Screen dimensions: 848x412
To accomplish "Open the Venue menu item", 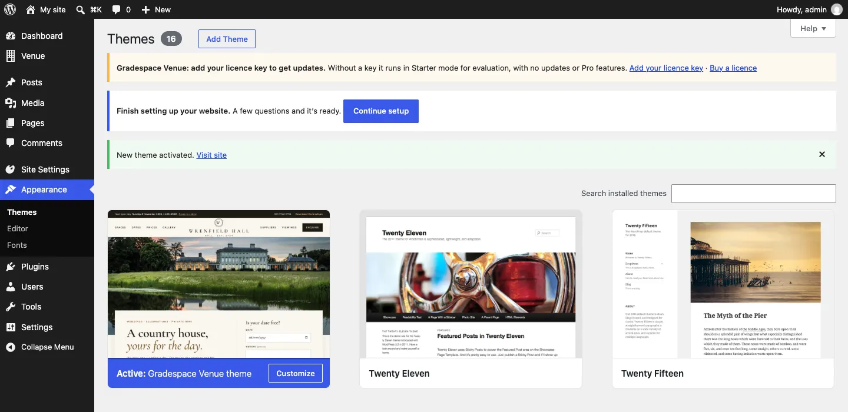I will (x=47, y=56).
